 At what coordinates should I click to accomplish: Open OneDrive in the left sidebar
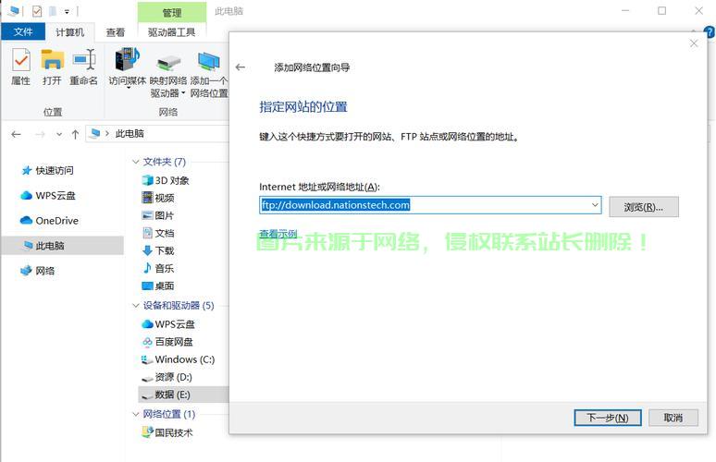click(x=56, y=221)
